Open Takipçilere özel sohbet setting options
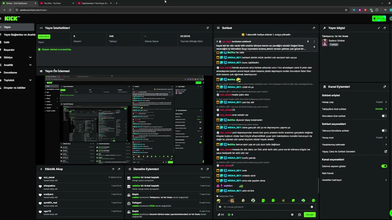The image size is (392, 220). (x=354, y=109)
